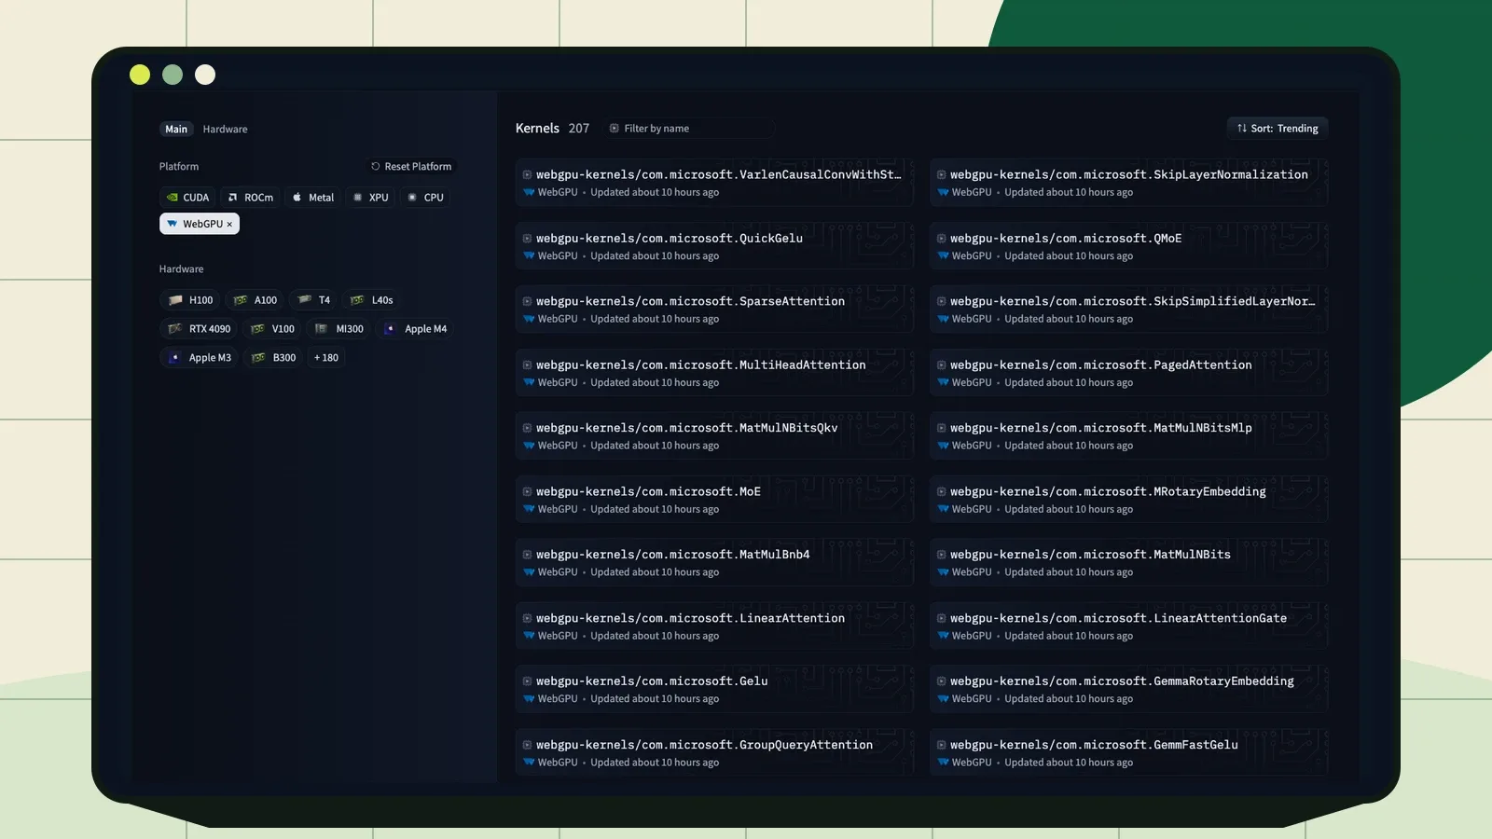Click the GPU card icon on A100
The width and height of the screenshot is (1492, 839).
[x=241, y=300]
